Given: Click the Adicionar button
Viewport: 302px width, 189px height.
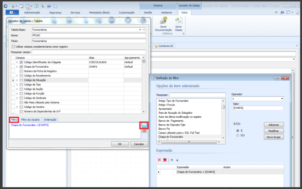Looking at the screenshot, I should click(274, 125).
